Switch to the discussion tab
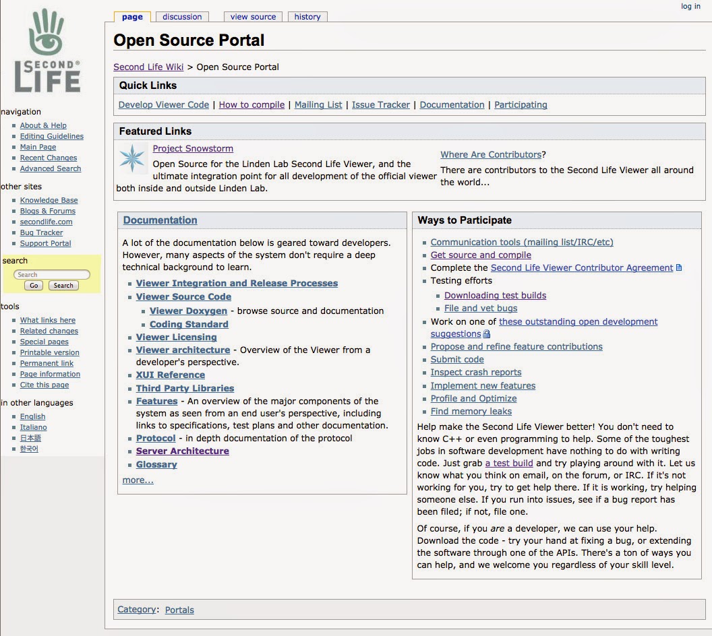This screenshot has height=636, width=712. (x=182, y=17)
